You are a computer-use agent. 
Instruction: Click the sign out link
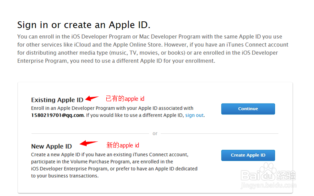click(x=194, y=115)
